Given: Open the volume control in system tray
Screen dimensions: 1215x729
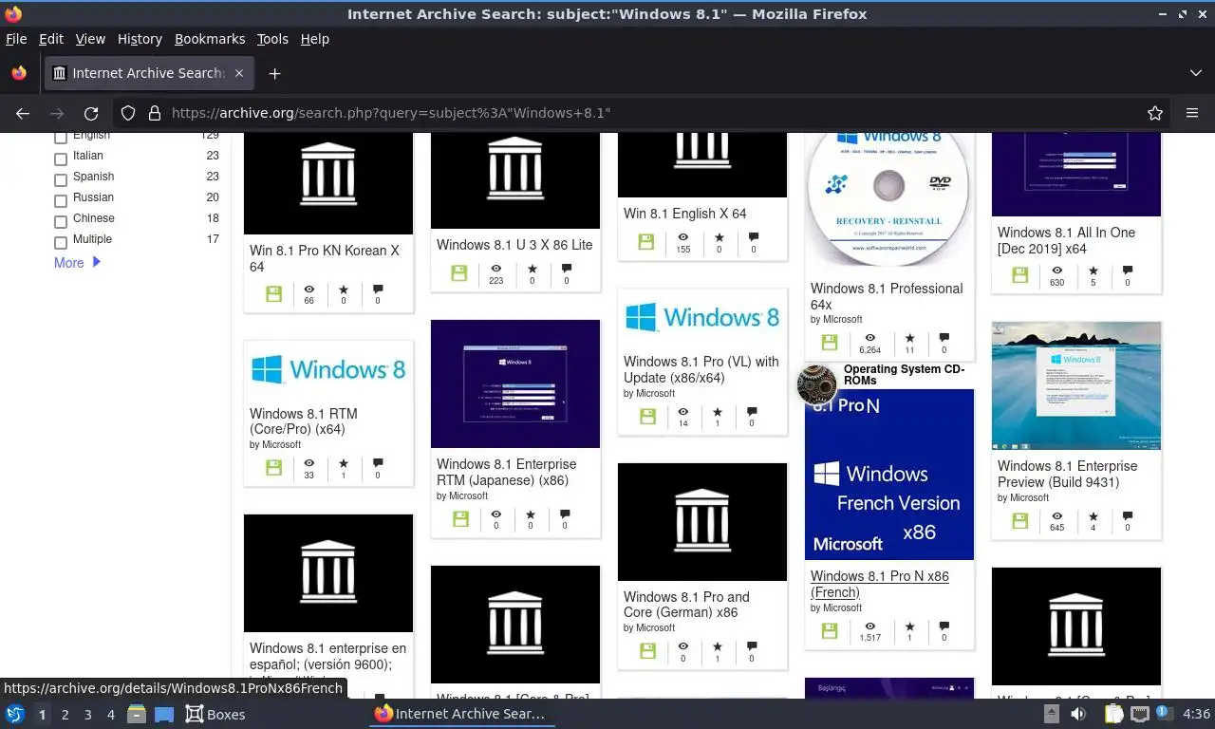Looking at the screenshot, I should (x=1078, y=714).
